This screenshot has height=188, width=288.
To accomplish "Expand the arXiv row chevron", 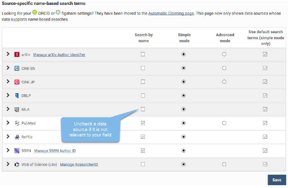I will 8,54.
